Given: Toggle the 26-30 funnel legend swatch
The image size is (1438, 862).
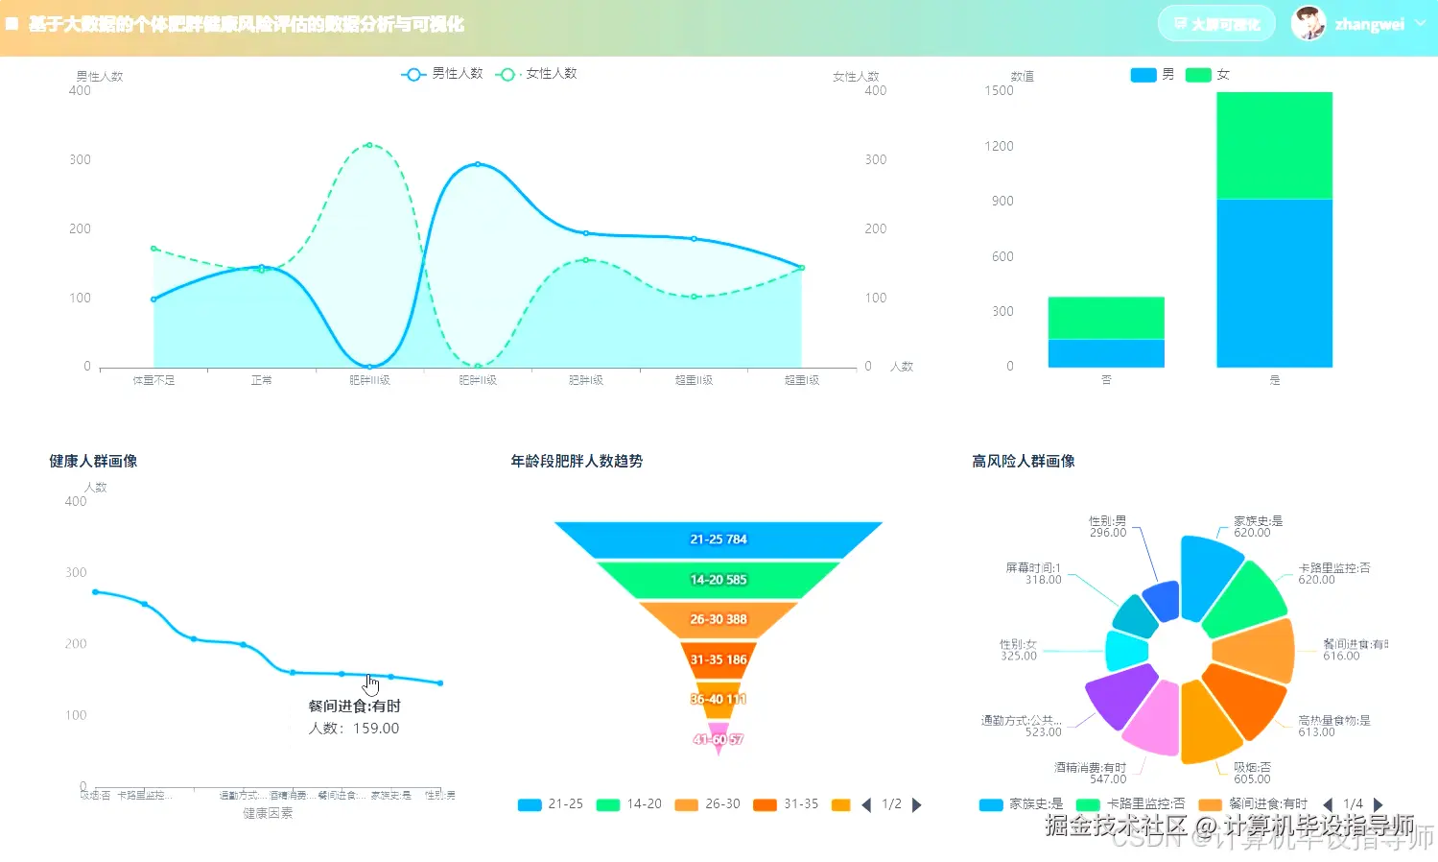Looking at the screenshot, I should pyautogui.click(x=687, y=805).
